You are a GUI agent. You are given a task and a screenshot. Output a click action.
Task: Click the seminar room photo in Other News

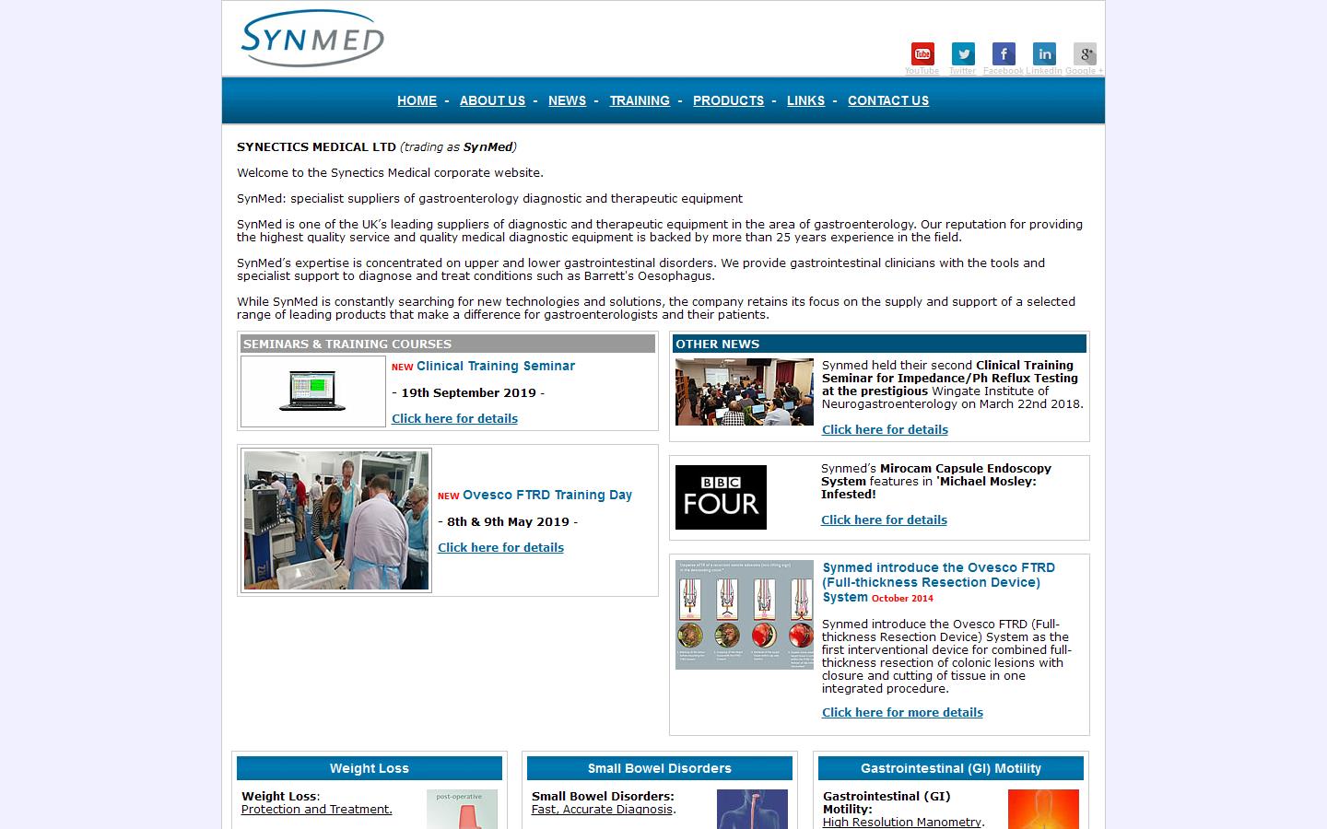pos(745,391)
